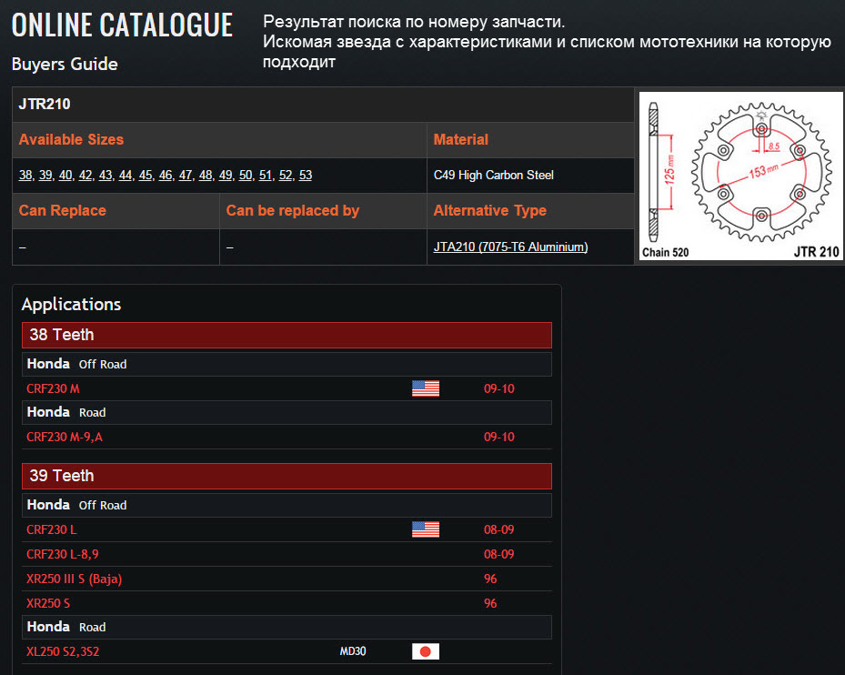
Task: Click the Japan flag on XL250 S2,3S2 row
Action: (425, 651)
